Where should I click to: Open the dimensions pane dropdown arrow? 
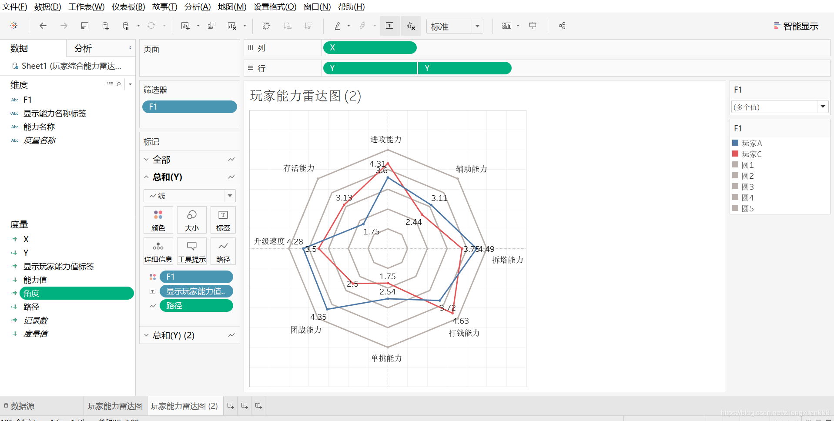tap(130, 84)
